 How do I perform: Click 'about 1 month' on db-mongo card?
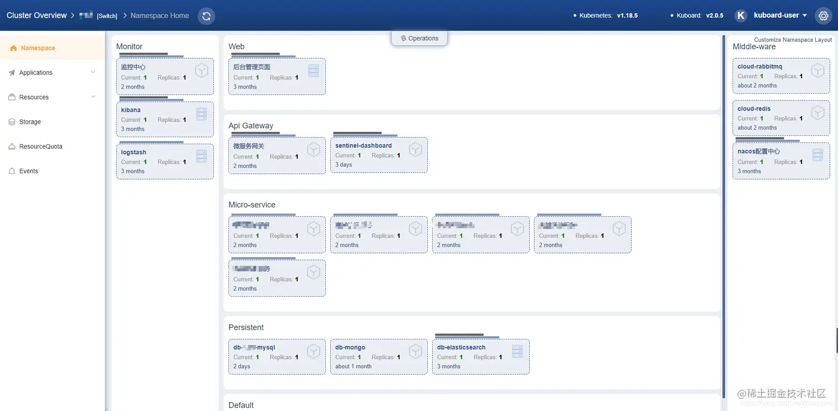click(354, 366)
